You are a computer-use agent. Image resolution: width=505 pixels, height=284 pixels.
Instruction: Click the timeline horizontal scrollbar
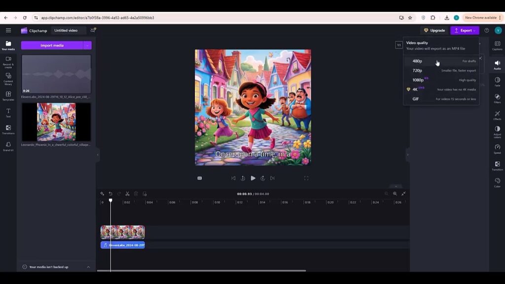click(x=201, y=271)
